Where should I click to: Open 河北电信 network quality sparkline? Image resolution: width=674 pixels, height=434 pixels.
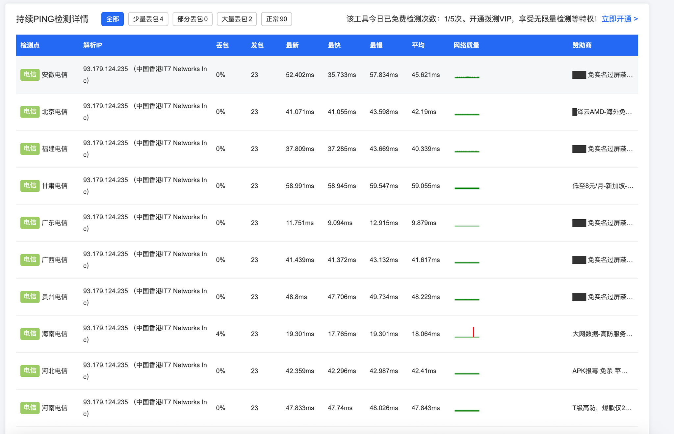point(467,373)
